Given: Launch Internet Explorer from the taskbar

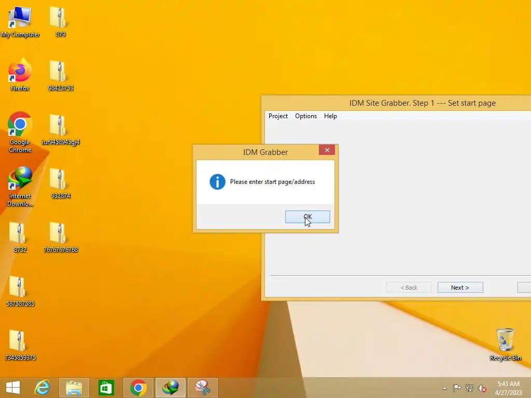Looking at the screenshot, I should pyautogui.click(x=42, y=388).
